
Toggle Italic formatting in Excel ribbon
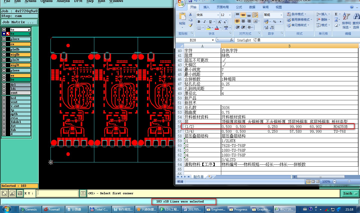tap(204, 22)
